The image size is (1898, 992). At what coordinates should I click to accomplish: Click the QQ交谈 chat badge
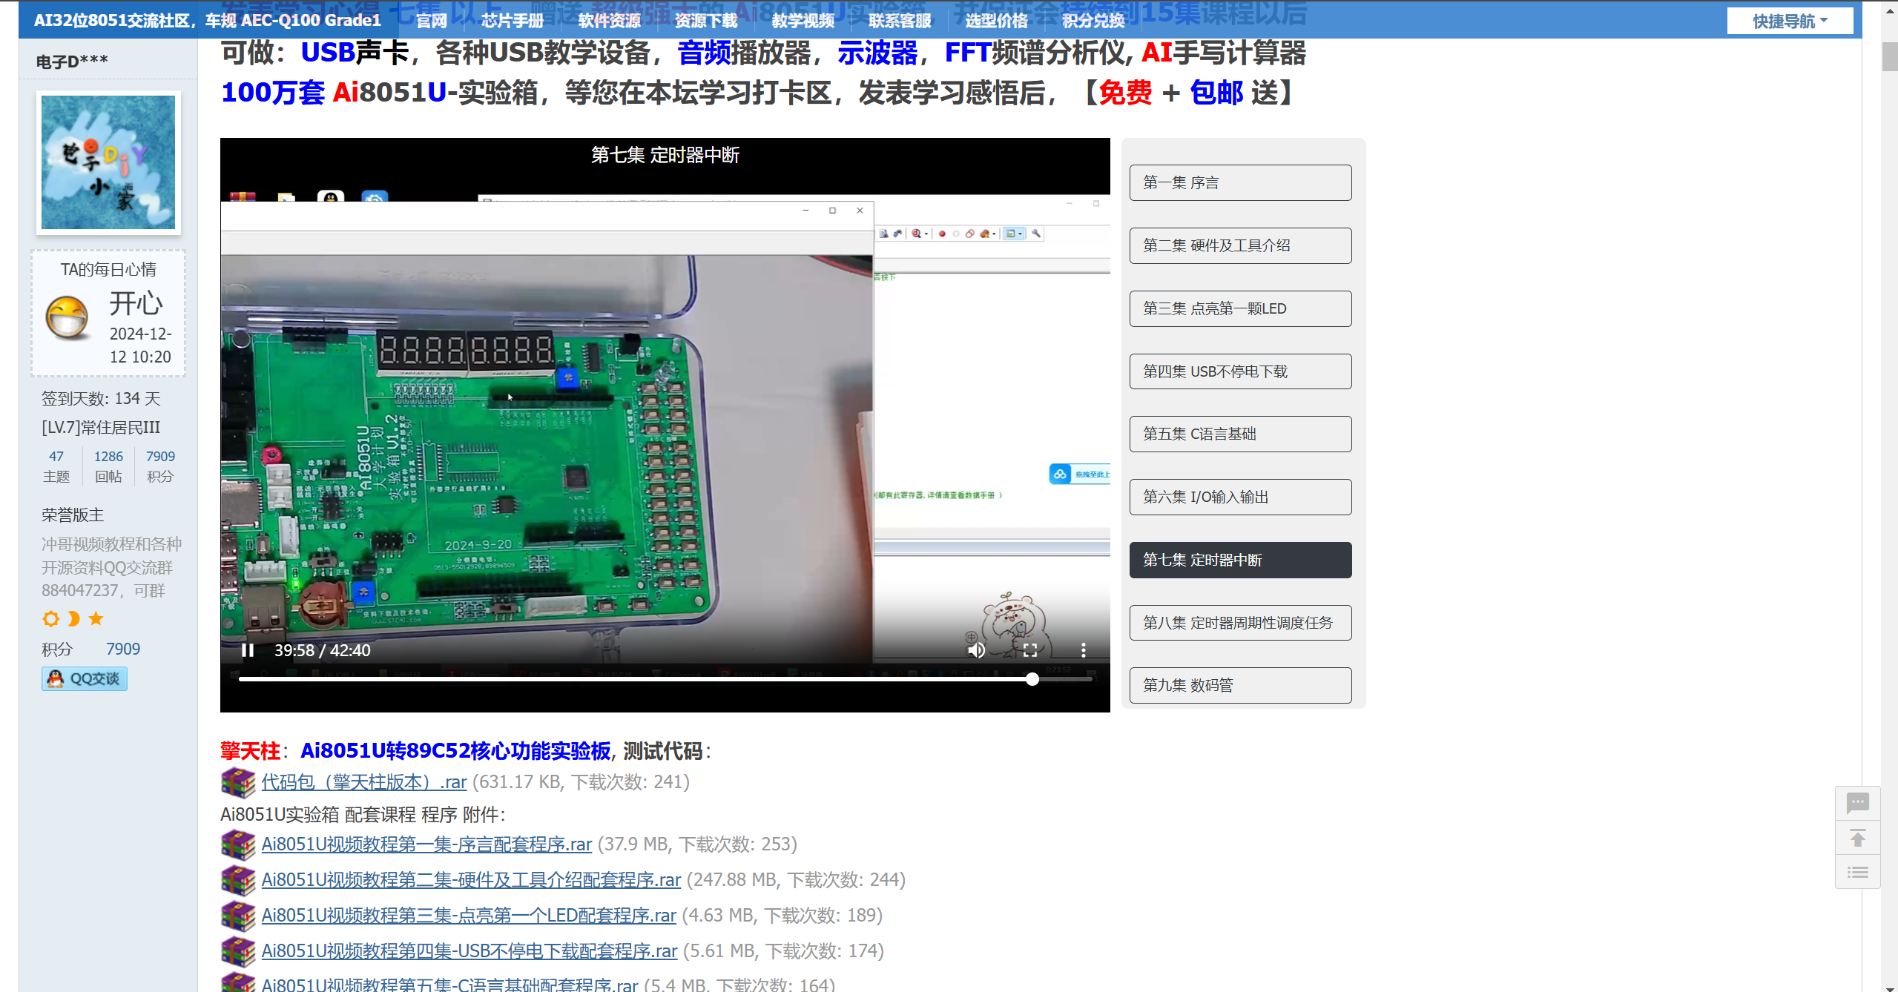[85, 678]
